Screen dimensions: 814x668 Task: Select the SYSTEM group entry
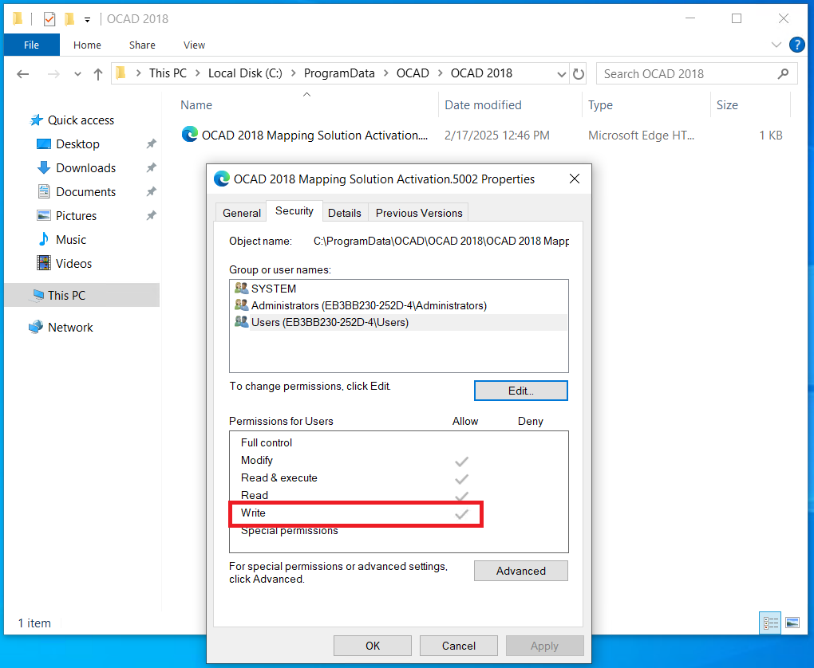pos(399,289)
